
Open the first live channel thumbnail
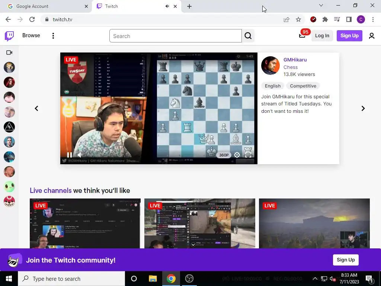(x=85, y=223)
